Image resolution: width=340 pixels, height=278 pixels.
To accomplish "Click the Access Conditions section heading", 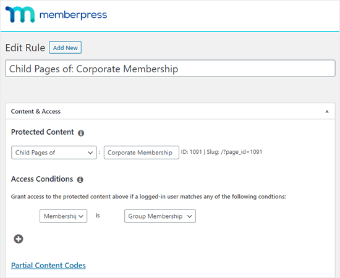I will click(x=42, y=179).
